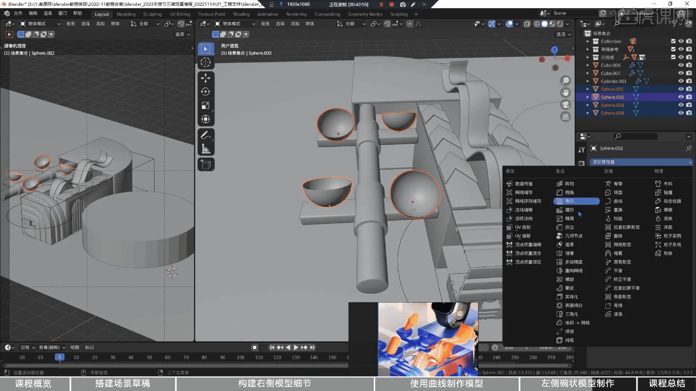Open the Geometry Nodes workspace tab
The image size is (696, 391).
[365, 14]
